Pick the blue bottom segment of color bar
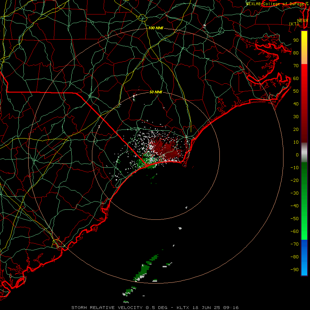Image resolution: width=310 pixels, height=310 pixels. (304, 258)
